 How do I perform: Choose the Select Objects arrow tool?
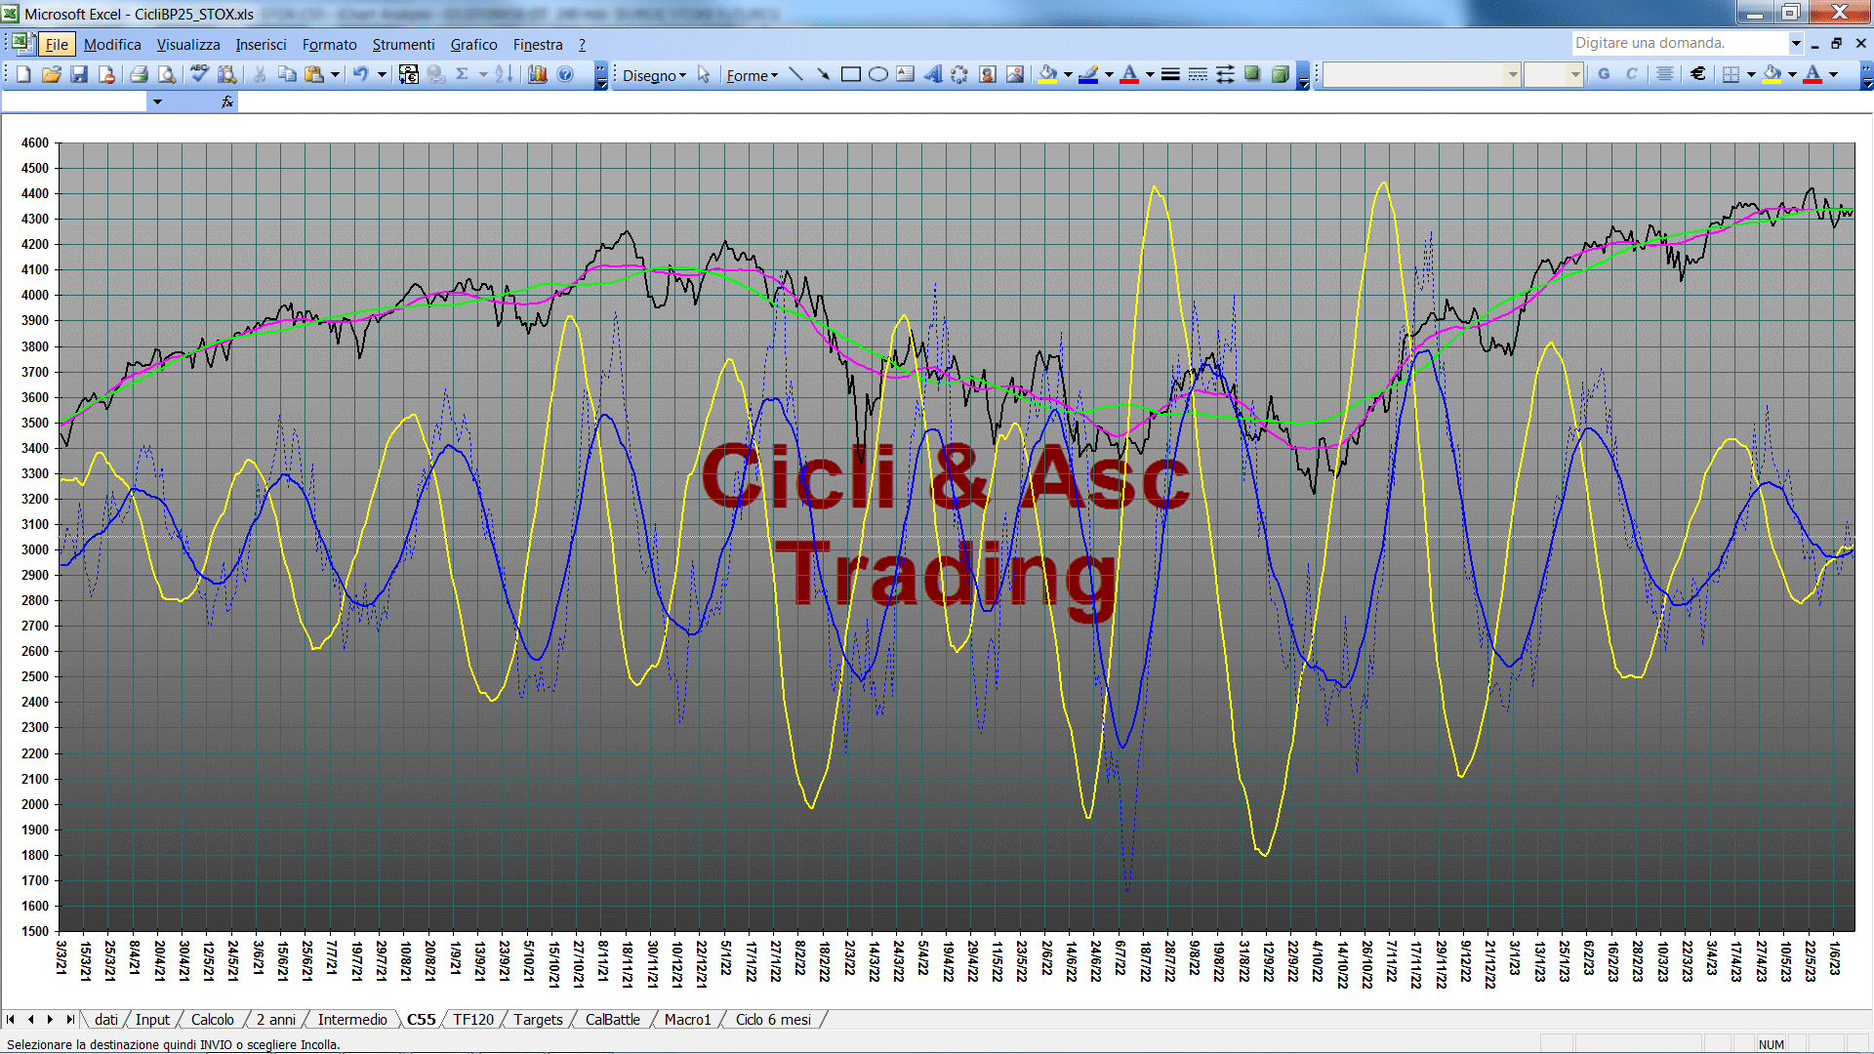coord(704,74)
